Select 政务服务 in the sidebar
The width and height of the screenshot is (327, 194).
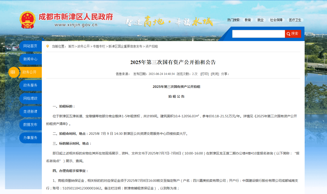30,85
